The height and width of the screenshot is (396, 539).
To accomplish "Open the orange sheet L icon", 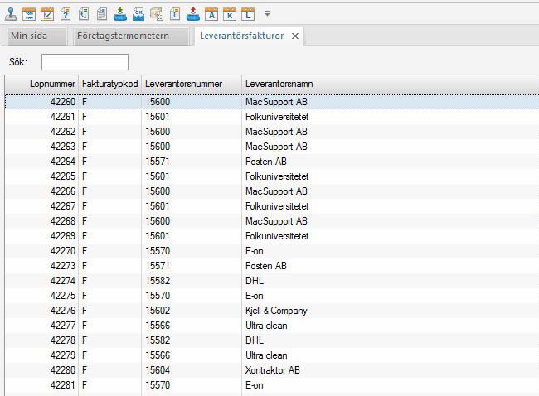I will [x=248, y=14].
